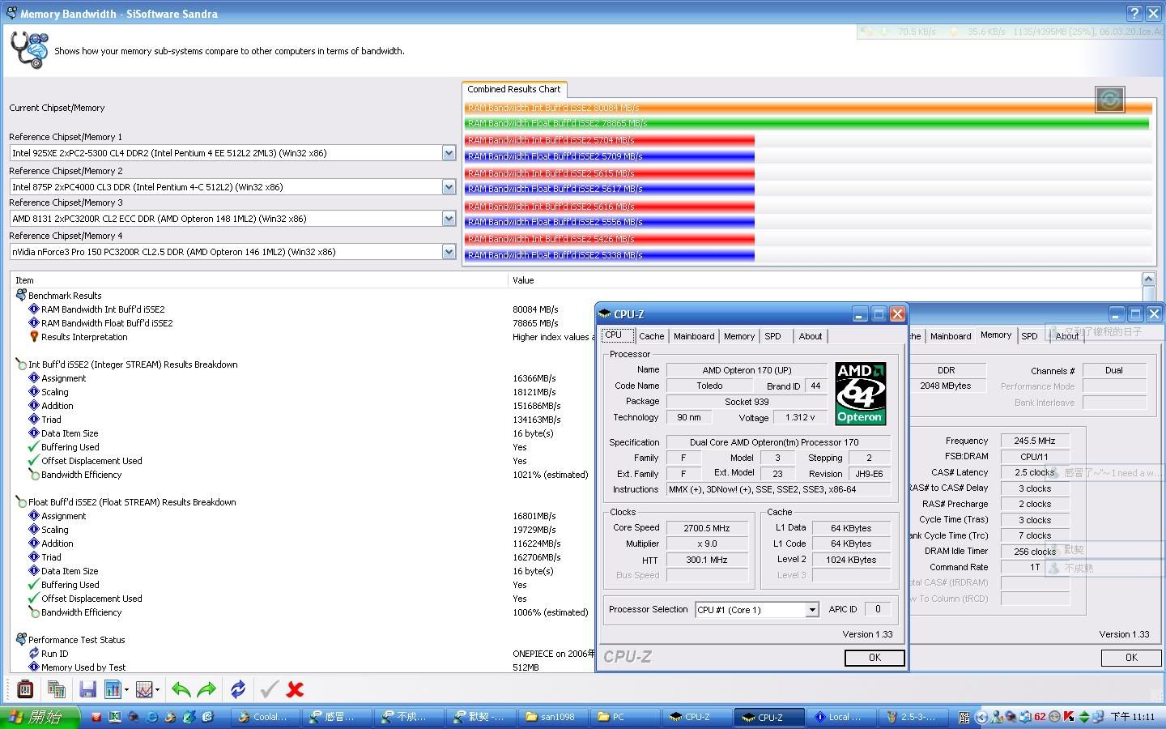Click the blue refresh benchmark icon

238,689
